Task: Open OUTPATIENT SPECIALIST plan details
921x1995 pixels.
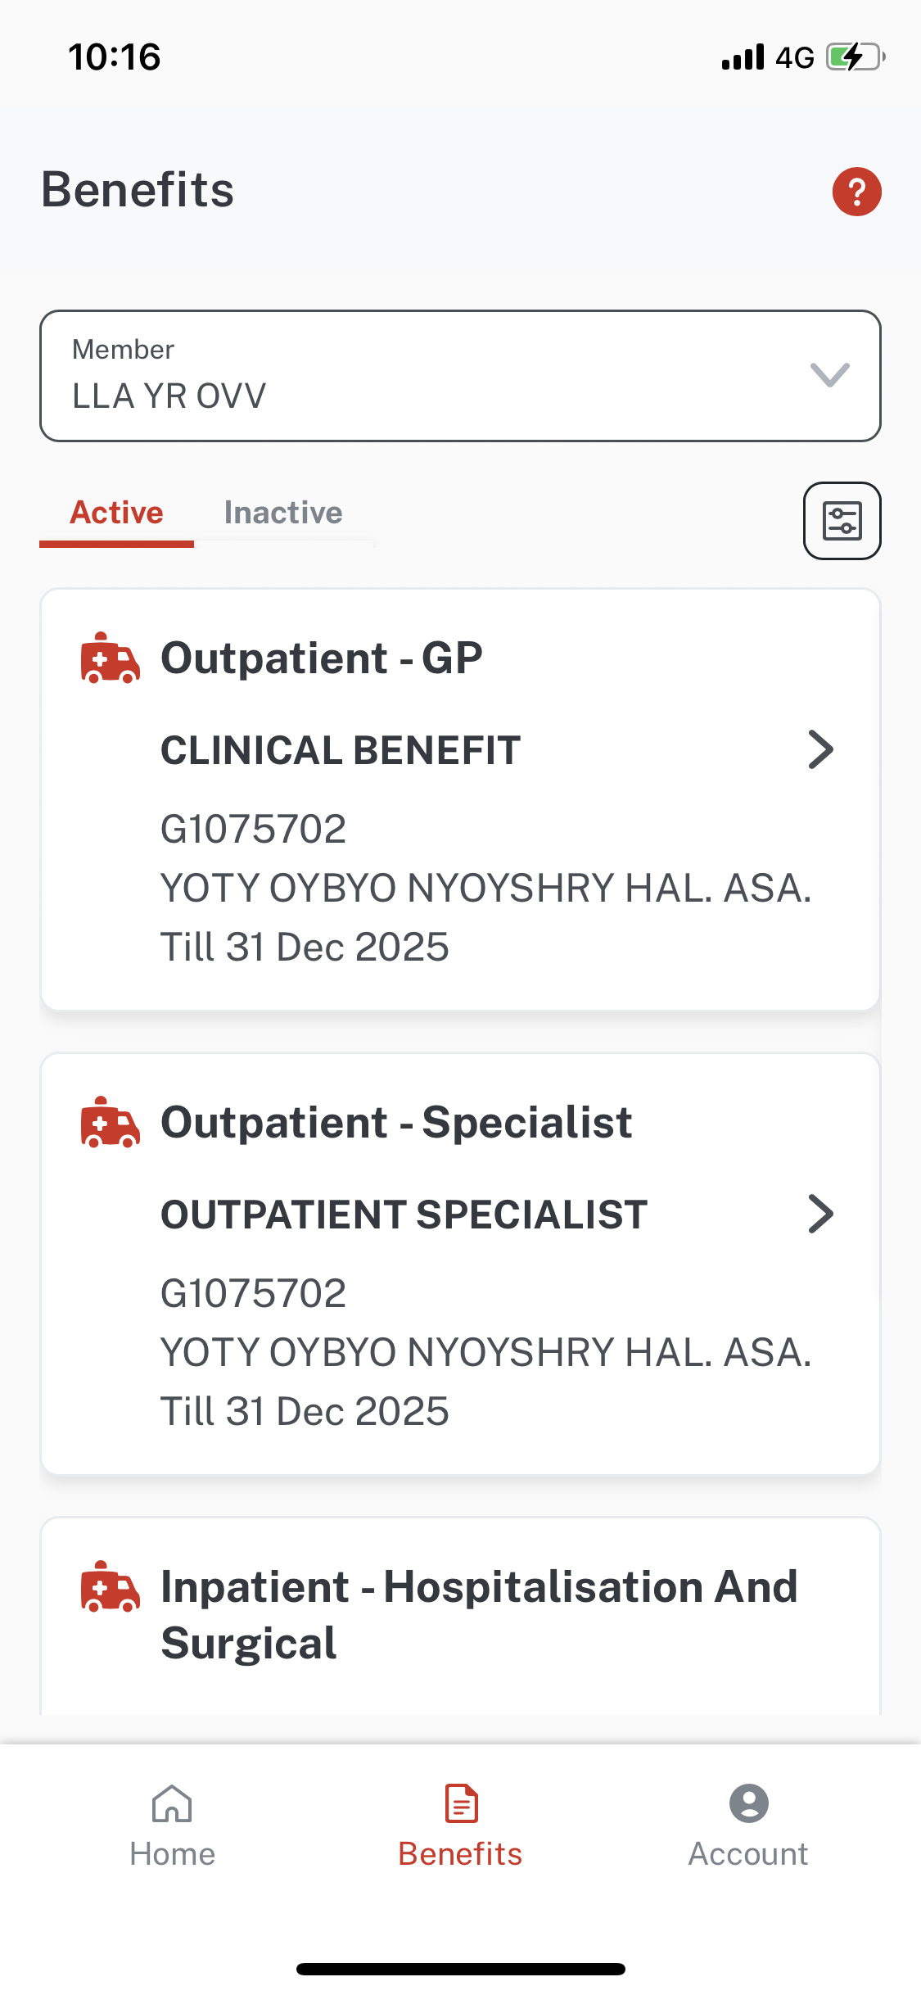Action: [x=404, y=1215]
